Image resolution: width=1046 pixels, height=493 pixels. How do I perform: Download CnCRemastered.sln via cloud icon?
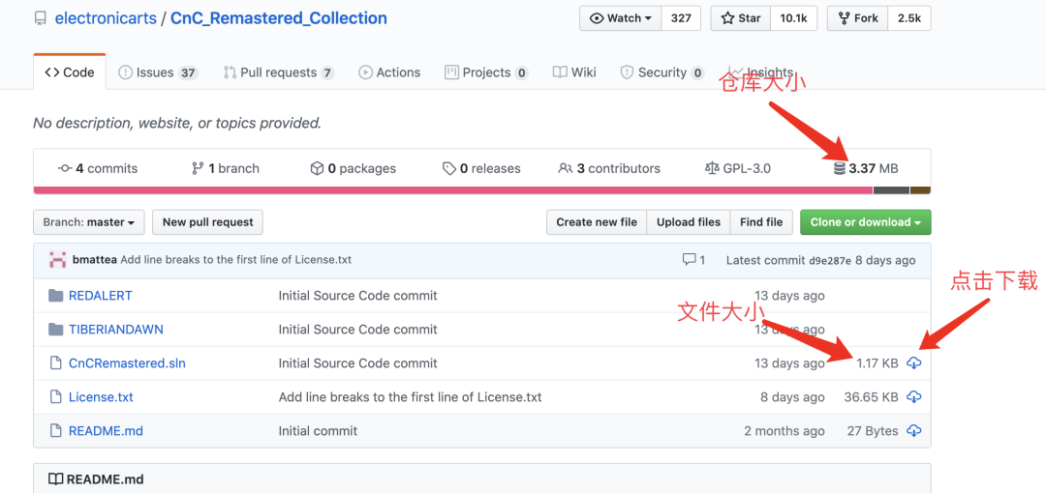point(913,363)
